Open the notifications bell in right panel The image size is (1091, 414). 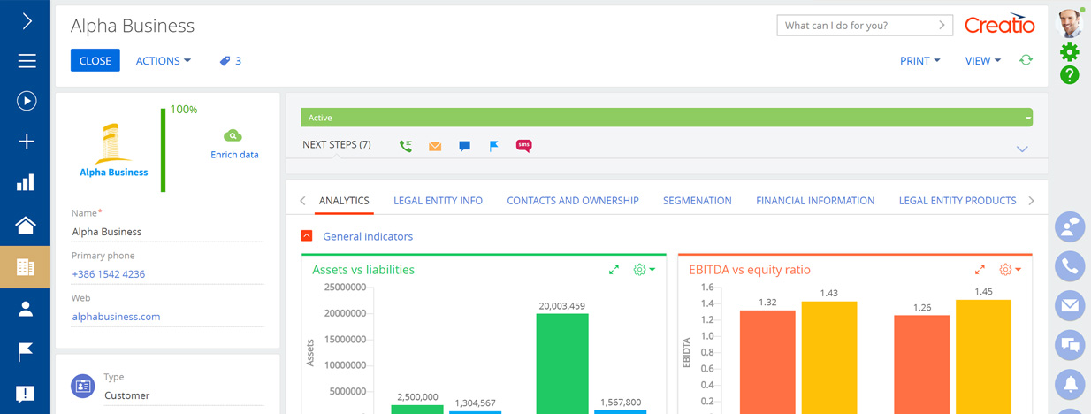click(x=1070, y=383)
